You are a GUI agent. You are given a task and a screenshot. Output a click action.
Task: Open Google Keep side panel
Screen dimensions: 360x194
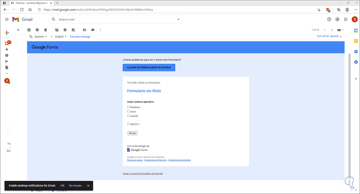pos(356,41)
